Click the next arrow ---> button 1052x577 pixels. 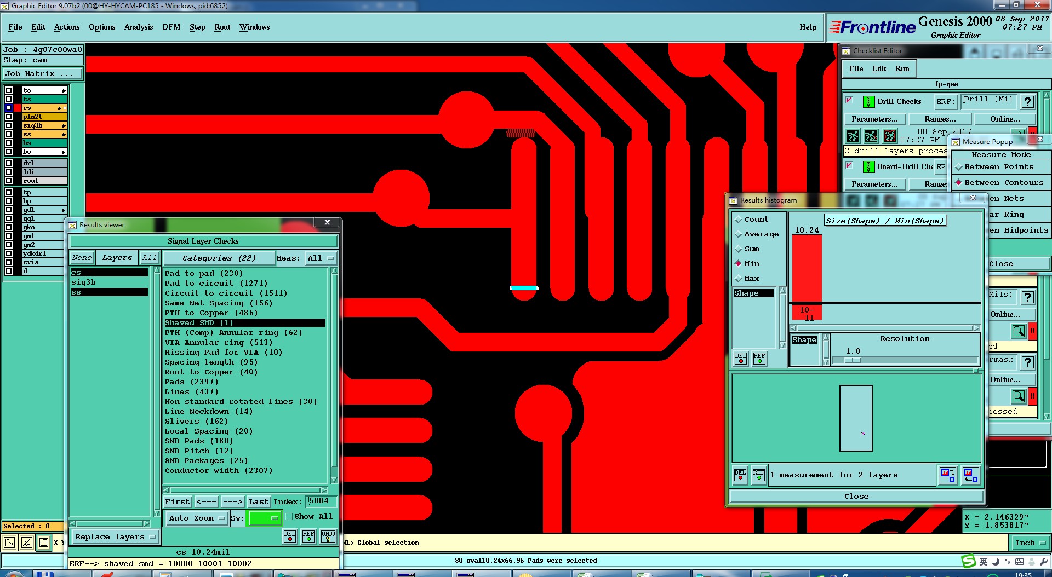tap(232, 501)
